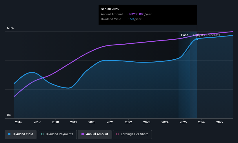Screen dimensions: 238x143
Task: Enable the Dividend Payments series
Action: pos(57,134)
